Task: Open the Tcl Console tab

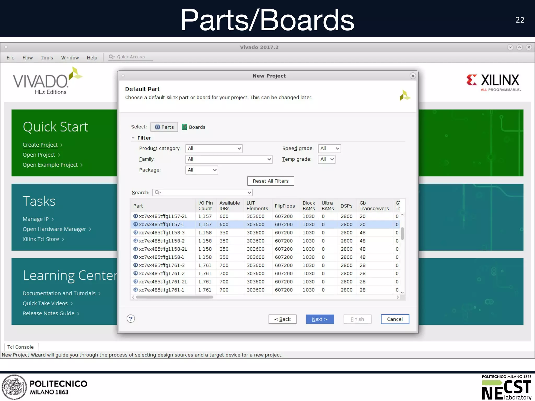Action: coord(21,347)
